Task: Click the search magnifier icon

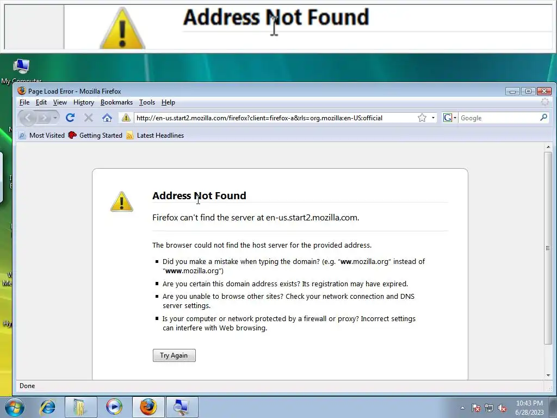Action: (x=543, y=118)
